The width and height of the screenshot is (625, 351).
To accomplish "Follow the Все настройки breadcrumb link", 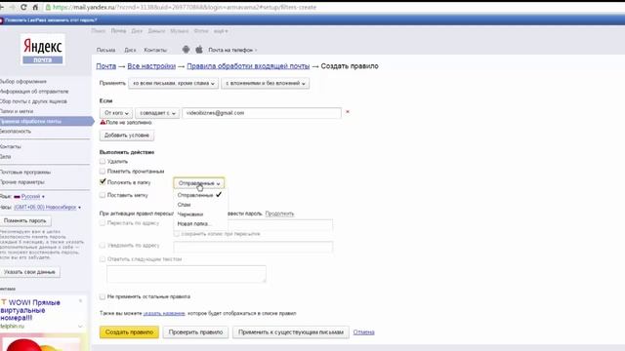I will click(x=151, y=66).
